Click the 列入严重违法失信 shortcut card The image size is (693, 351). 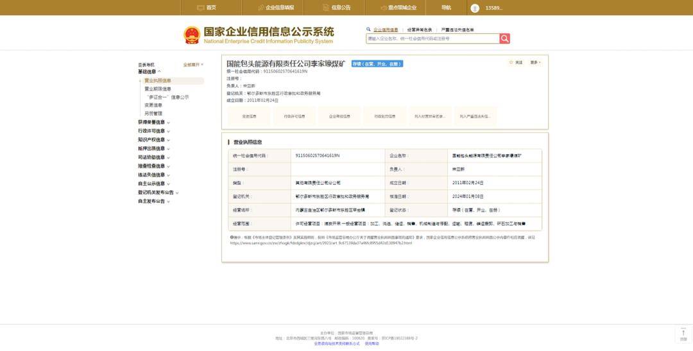tap(475, 116)
